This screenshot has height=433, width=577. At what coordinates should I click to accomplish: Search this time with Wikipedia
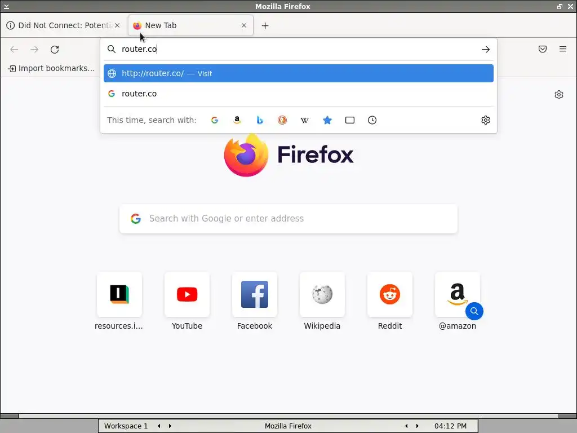pos(305,120)
